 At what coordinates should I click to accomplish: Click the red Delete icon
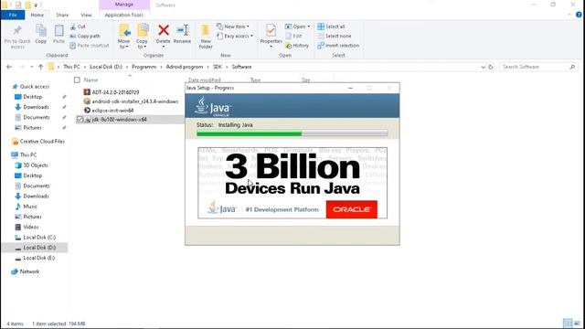pyautogui.click(x=163, y=30)
